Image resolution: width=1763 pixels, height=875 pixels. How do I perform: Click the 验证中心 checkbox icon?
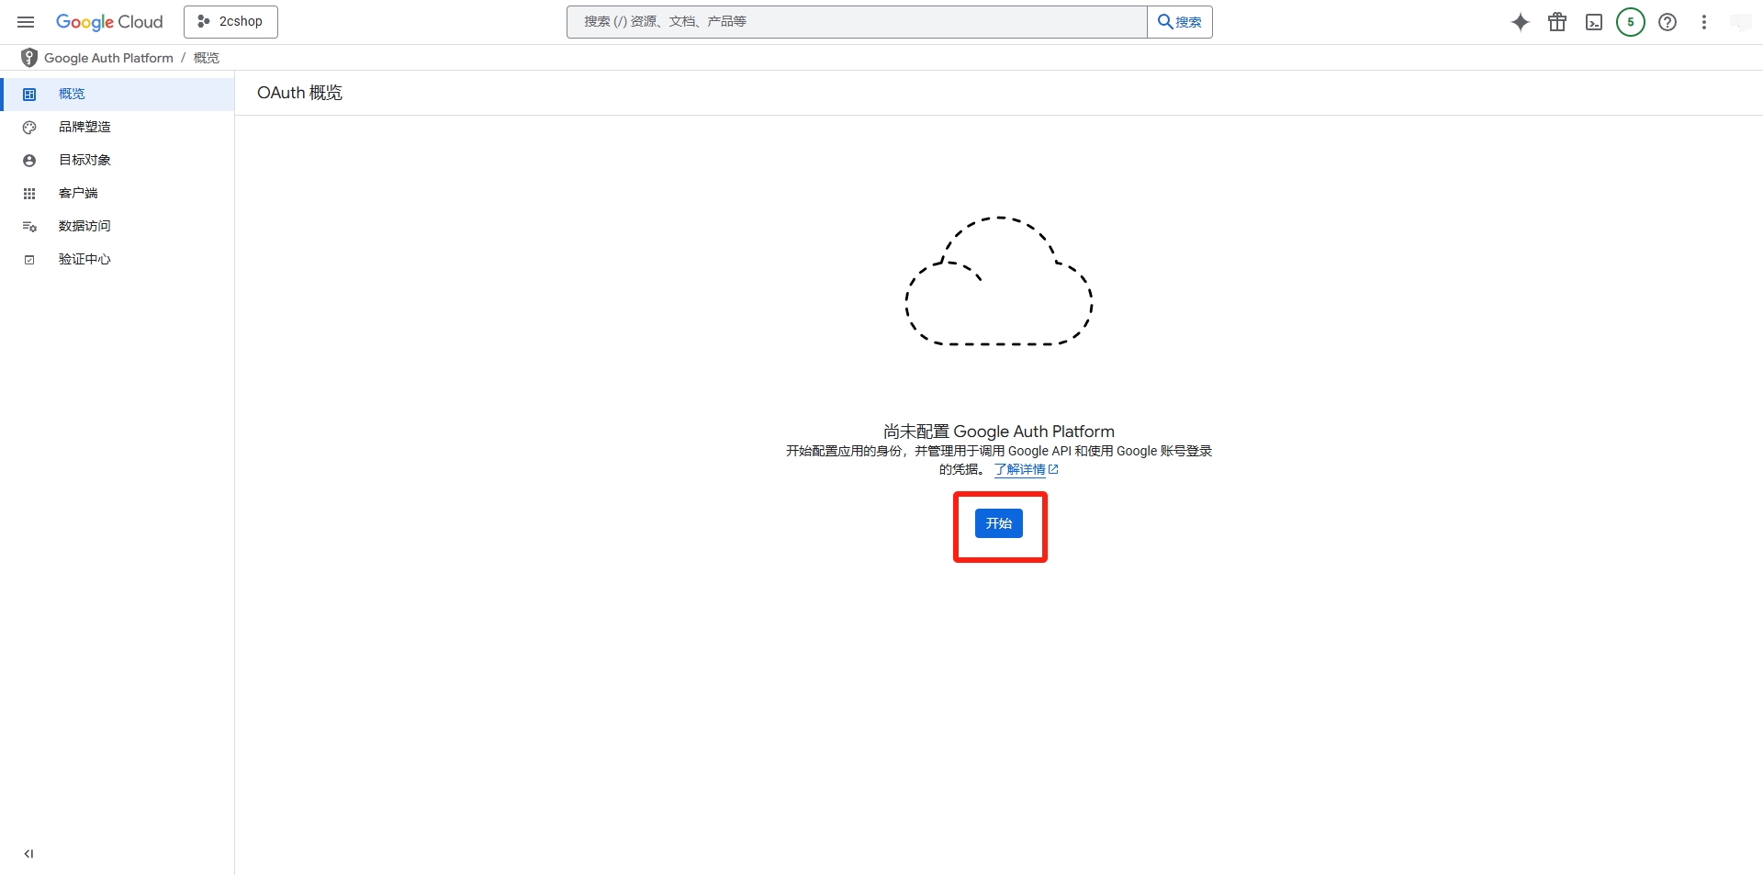tap(29, 260)
